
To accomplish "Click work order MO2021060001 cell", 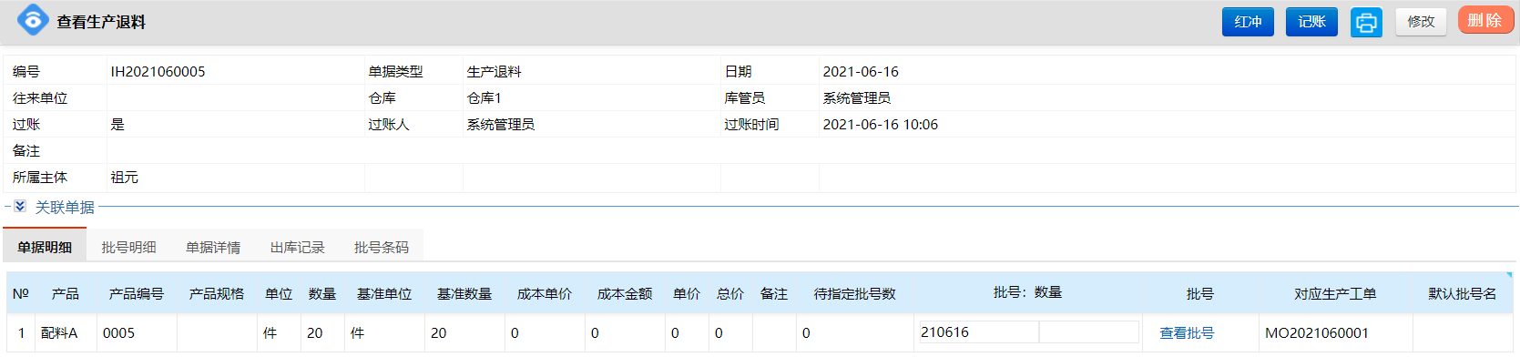I will click(x=1335, y=333).
